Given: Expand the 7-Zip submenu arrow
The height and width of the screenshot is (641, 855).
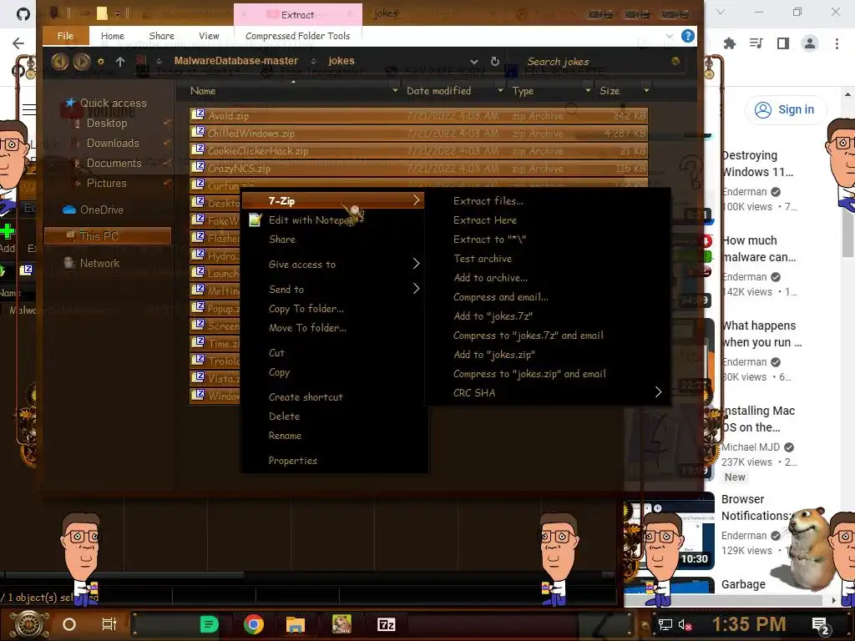Looking at the screenshot, I should [416, 200].
